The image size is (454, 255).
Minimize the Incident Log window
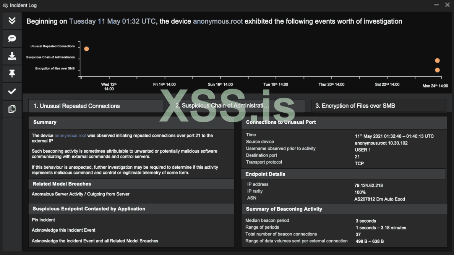click(436, 5)
